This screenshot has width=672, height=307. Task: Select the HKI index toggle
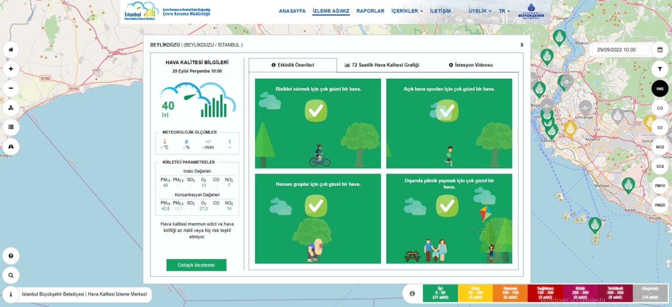(x=660, y=89)
